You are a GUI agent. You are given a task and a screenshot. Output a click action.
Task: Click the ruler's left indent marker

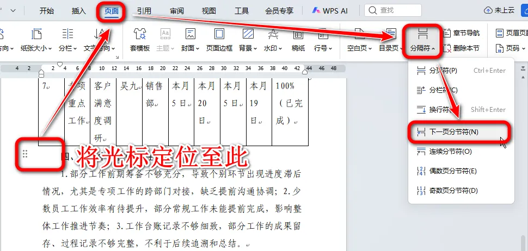click(41, 73)
